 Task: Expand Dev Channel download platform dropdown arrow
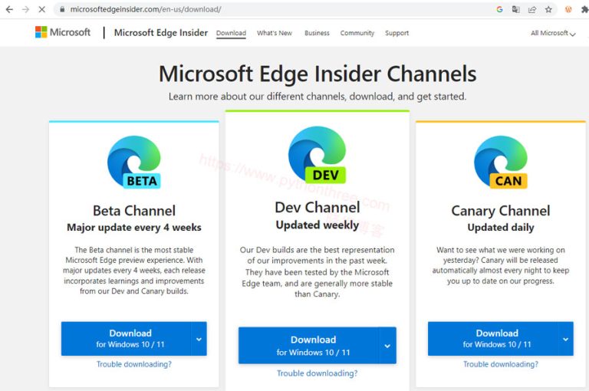387,346
